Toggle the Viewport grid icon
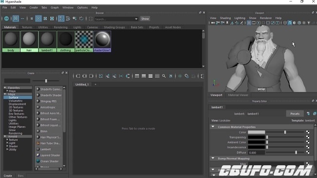317x178 pixels. coord(249,23)
